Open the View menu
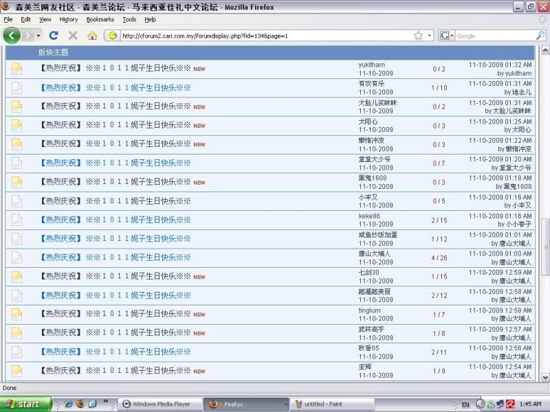Viewport: 550px width, 412px height. tap(45, 19)
